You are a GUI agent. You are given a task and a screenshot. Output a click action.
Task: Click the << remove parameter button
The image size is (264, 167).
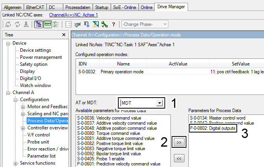pyautogui.click(x=179, y=158)
